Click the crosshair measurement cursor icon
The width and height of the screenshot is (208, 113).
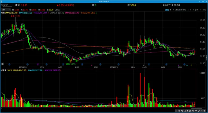[x=193, y=111]
